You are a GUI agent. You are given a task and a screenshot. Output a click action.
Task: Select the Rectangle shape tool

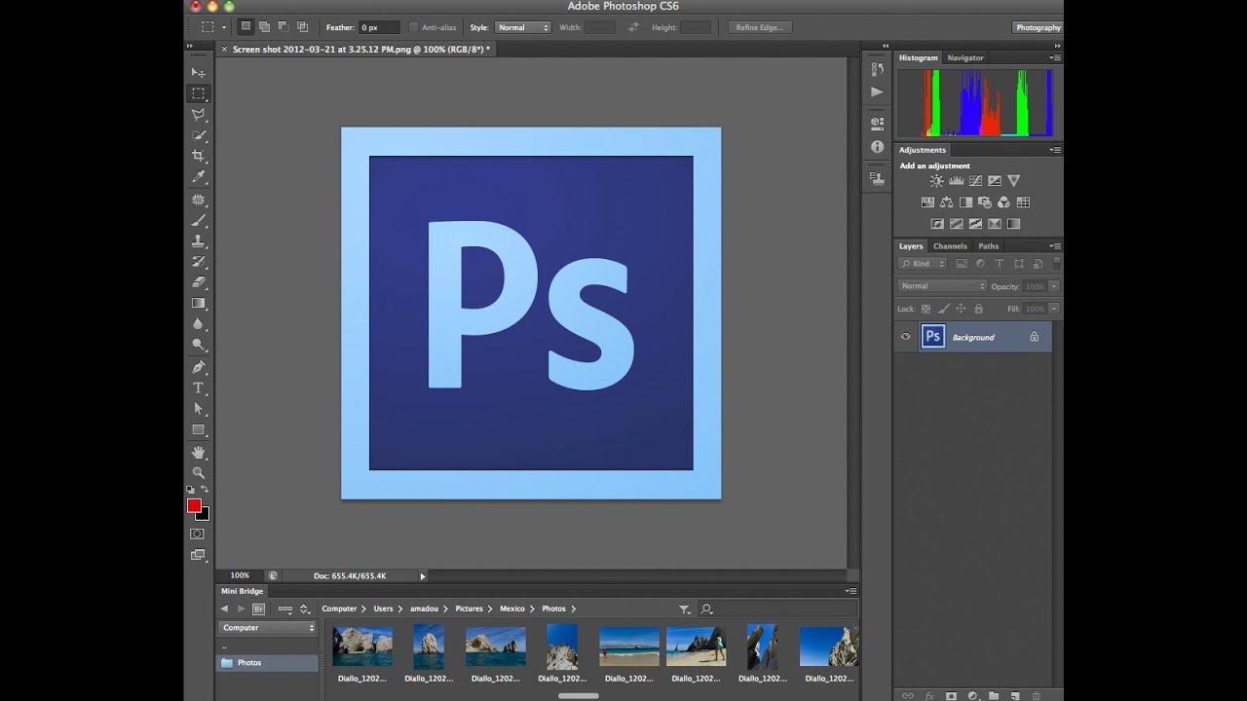(198, 429)
